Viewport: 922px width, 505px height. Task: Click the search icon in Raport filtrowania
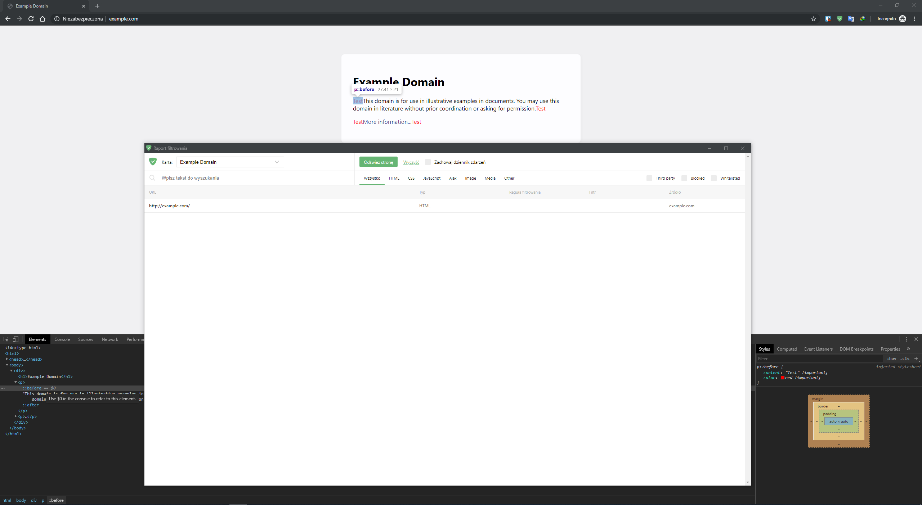(153, 178)
